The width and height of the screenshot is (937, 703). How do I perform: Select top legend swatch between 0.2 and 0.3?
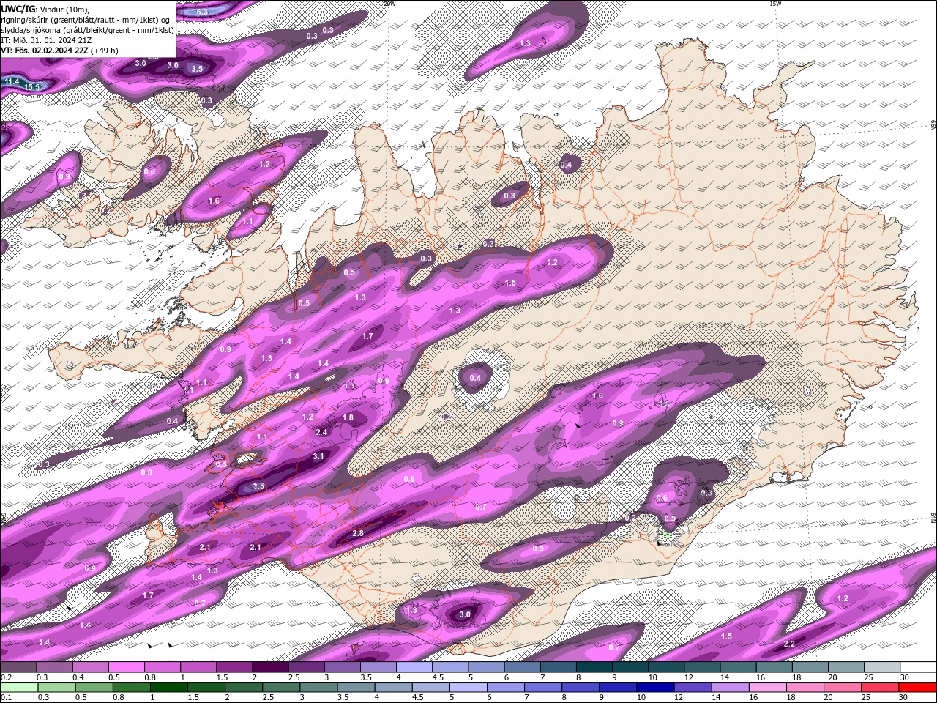pos(18,666)
